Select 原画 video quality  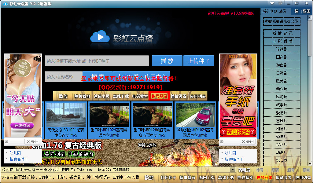point(306,170)
